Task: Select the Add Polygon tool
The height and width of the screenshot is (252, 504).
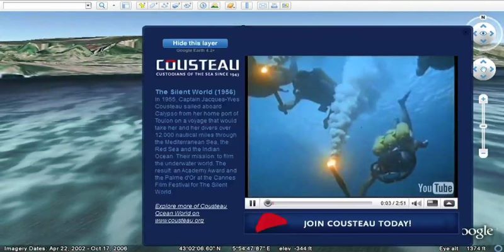Action: coord(153,6)
